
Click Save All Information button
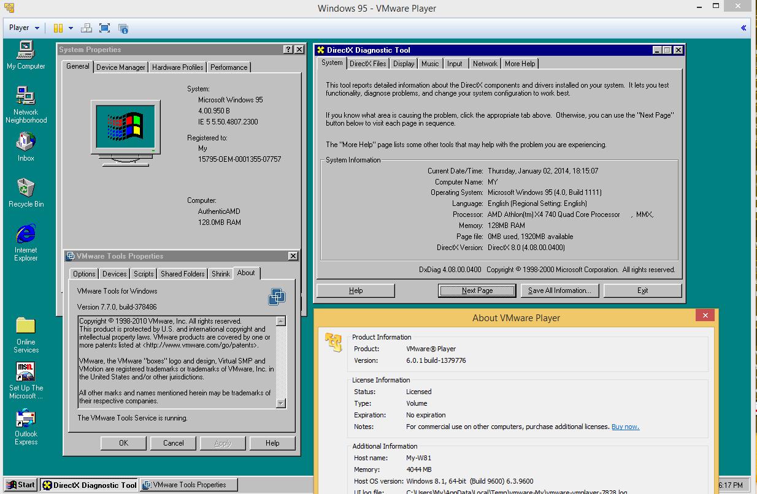tap(559, 291)
